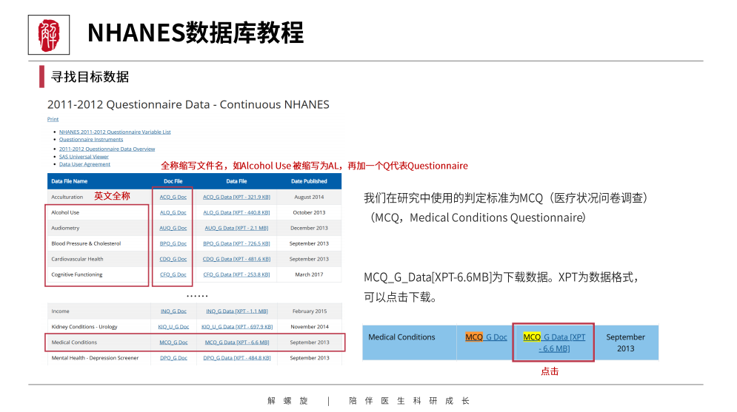Open the Questionnaire Instruments link

click(x=90, y=139)
